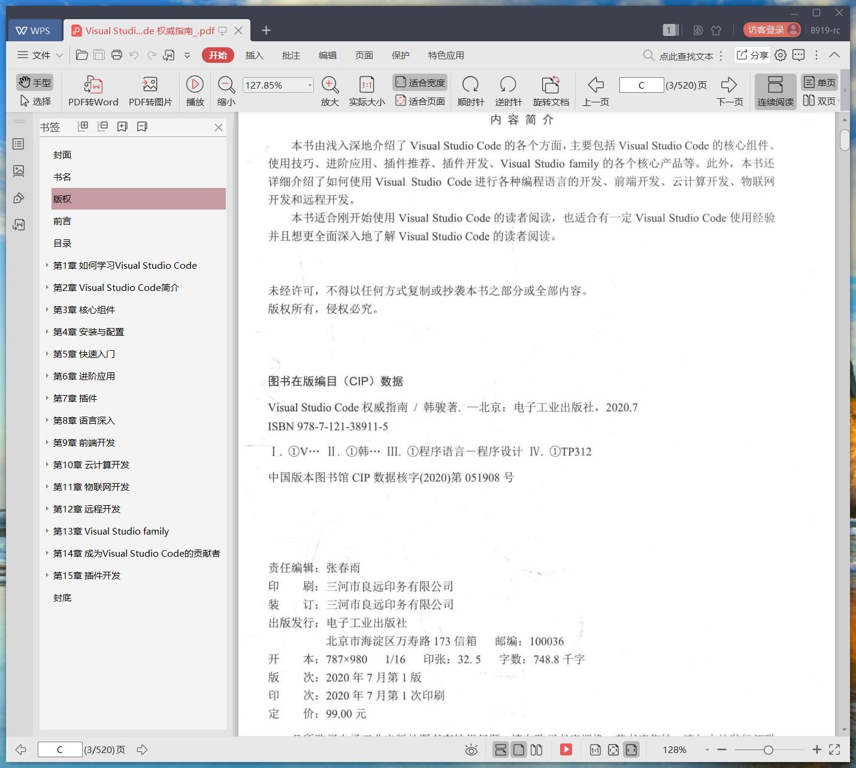This screenshot has width=856, height=768.
Task: Open the settings gear near 分享
Action: click(781, 55)
